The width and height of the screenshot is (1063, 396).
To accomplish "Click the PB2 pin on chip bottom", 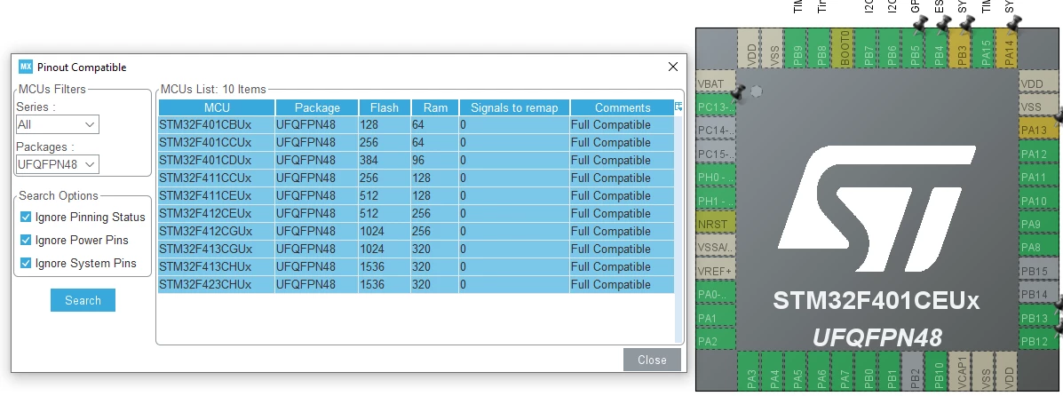I will (915, 371).
